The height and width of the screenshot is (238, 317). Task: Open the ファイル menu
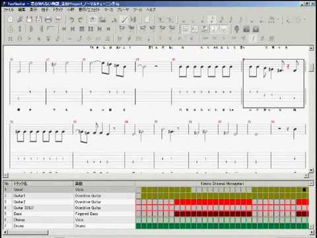pos(9,10)
